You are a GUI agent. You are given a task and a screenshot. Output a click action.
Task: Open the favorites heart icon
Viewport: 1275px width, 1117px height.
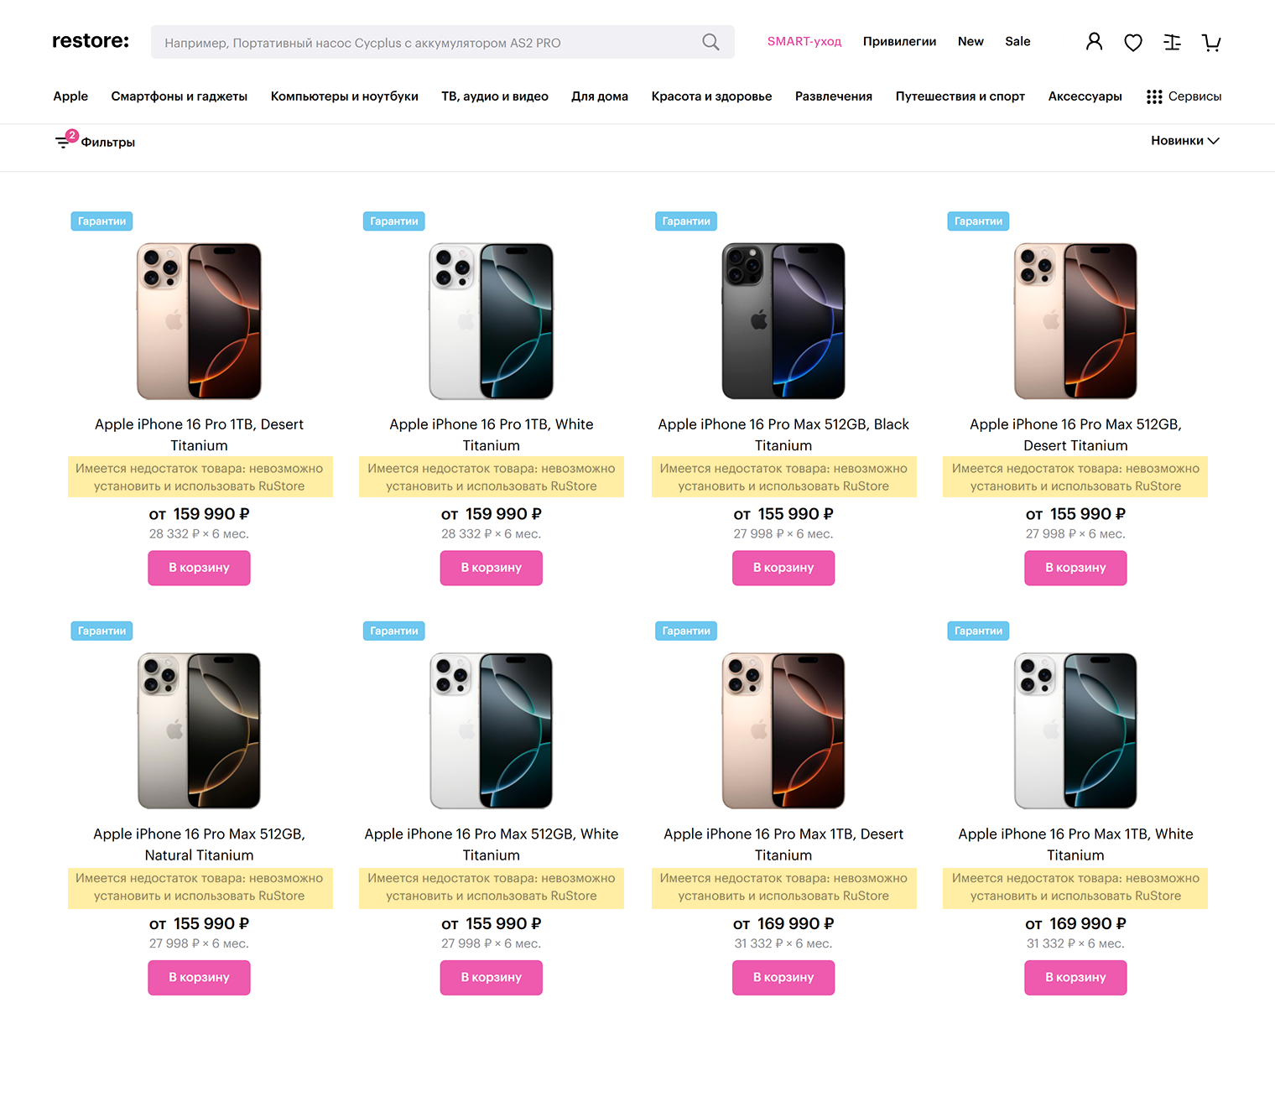point(1133,43)
